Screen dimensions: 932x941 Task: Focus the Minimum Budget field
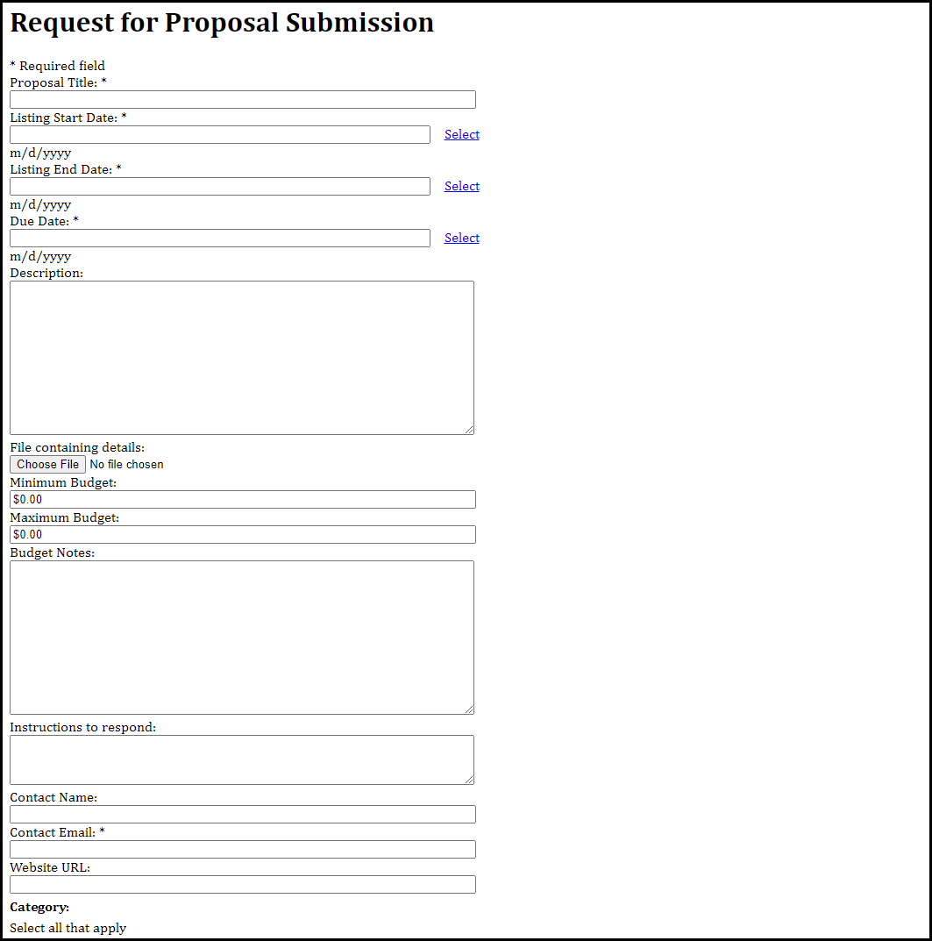click(242, 500)
